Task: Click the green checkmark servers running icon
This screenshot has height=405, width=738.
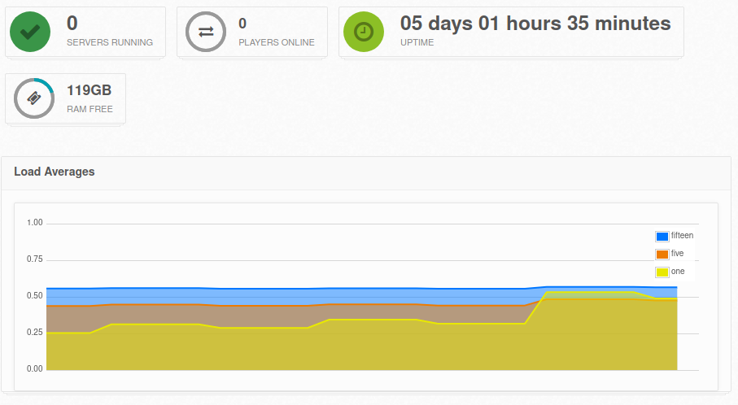Action: pos(30,32)
